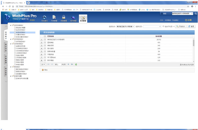Check the box for row 1
The height and width of the screenshot is (130, 198).
tap(45, 39)
